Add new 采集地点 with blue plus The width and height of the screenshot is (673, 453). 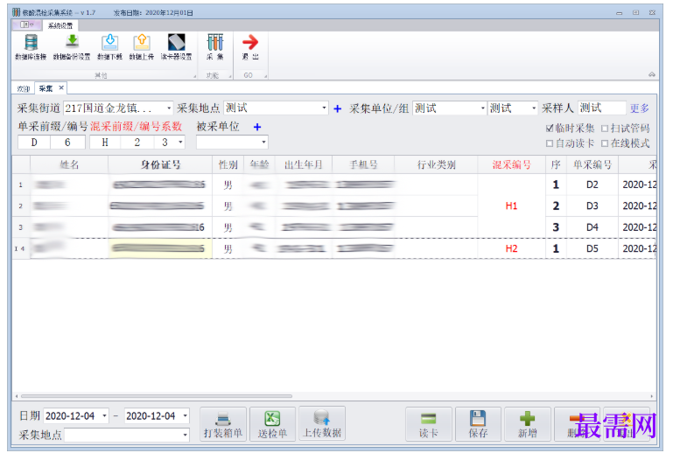point(337,109)
